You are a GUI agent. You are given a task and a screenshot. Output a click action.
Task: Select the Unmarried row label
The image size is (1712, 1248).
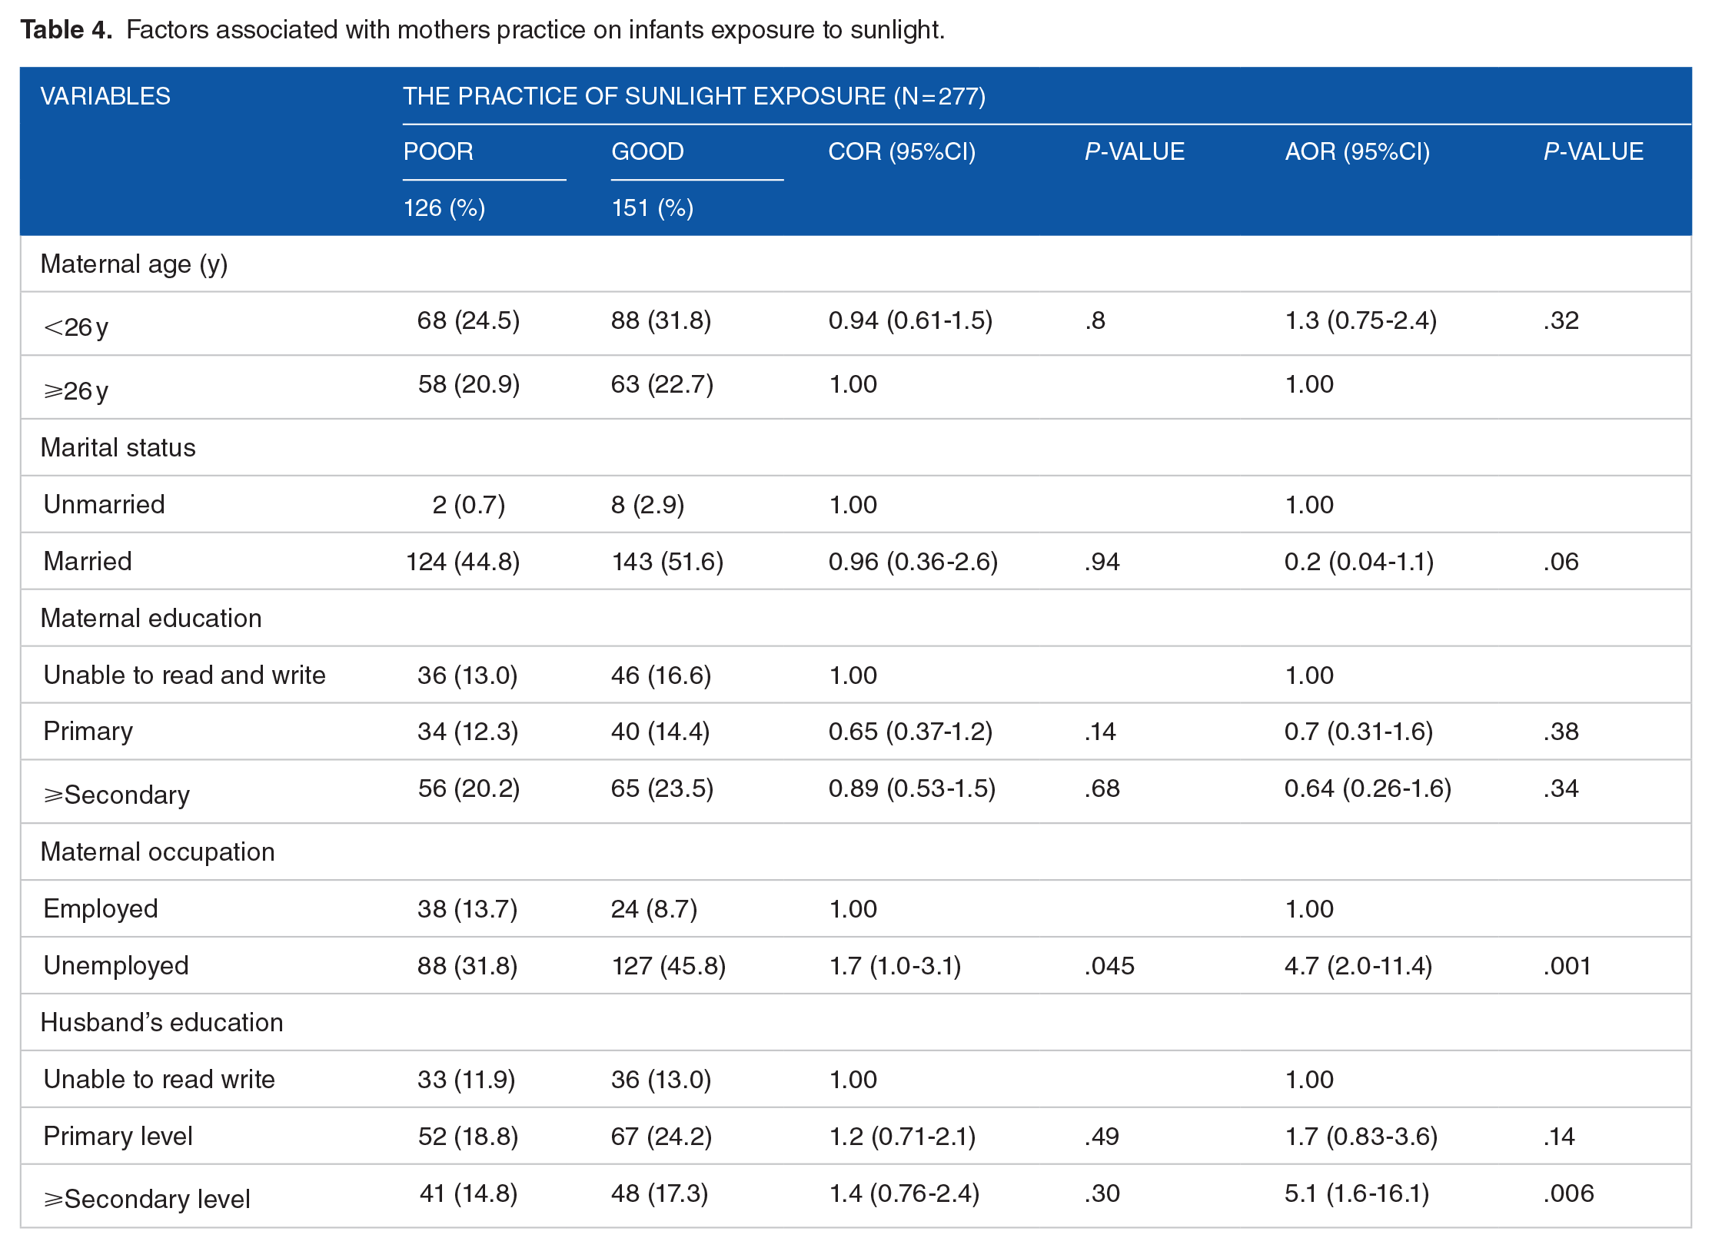(104, 504)
